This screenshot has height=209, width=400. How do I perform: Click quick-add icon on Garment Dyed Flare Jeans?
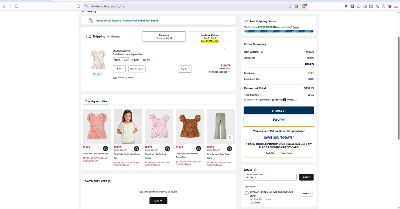point(229,148)
